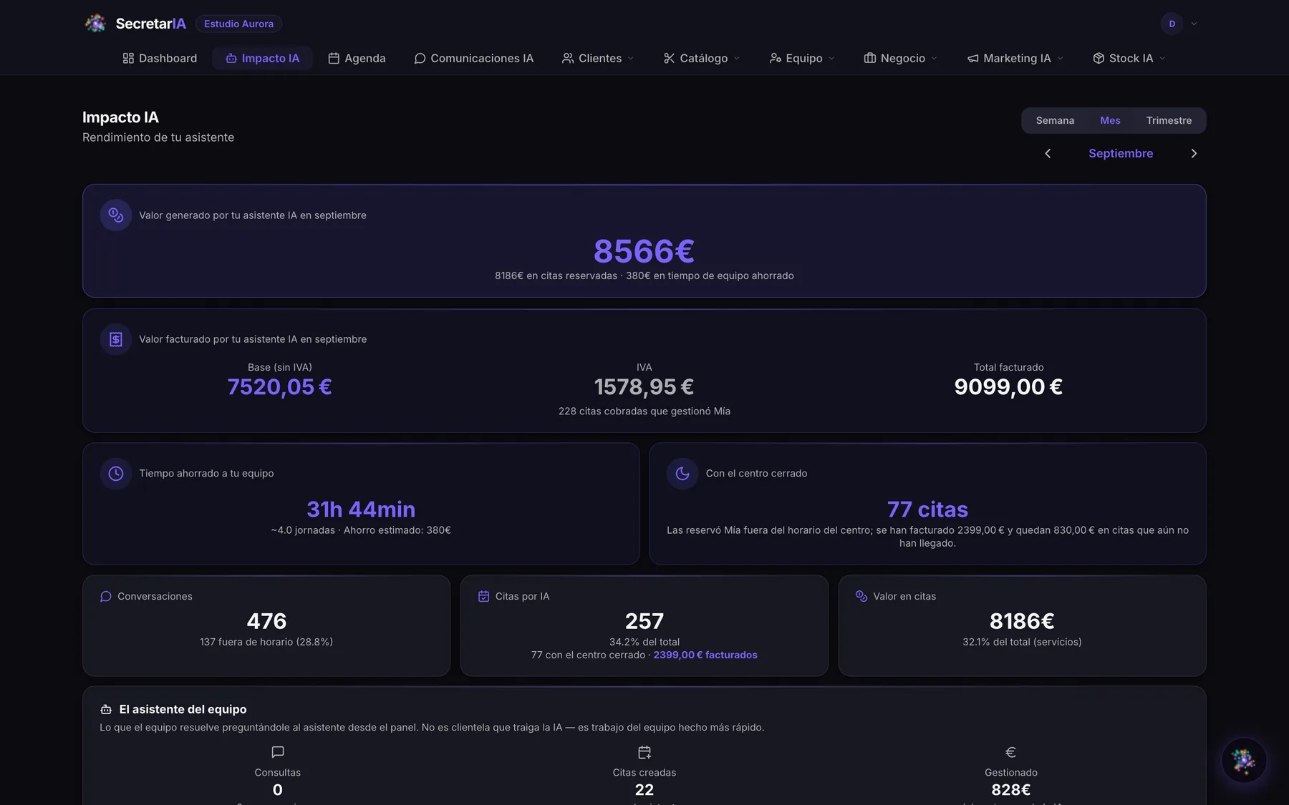The width and height of the screenshot is (1289, 805).
Task: Expand the Catálogo menu
Action: [x=701, y=58]
